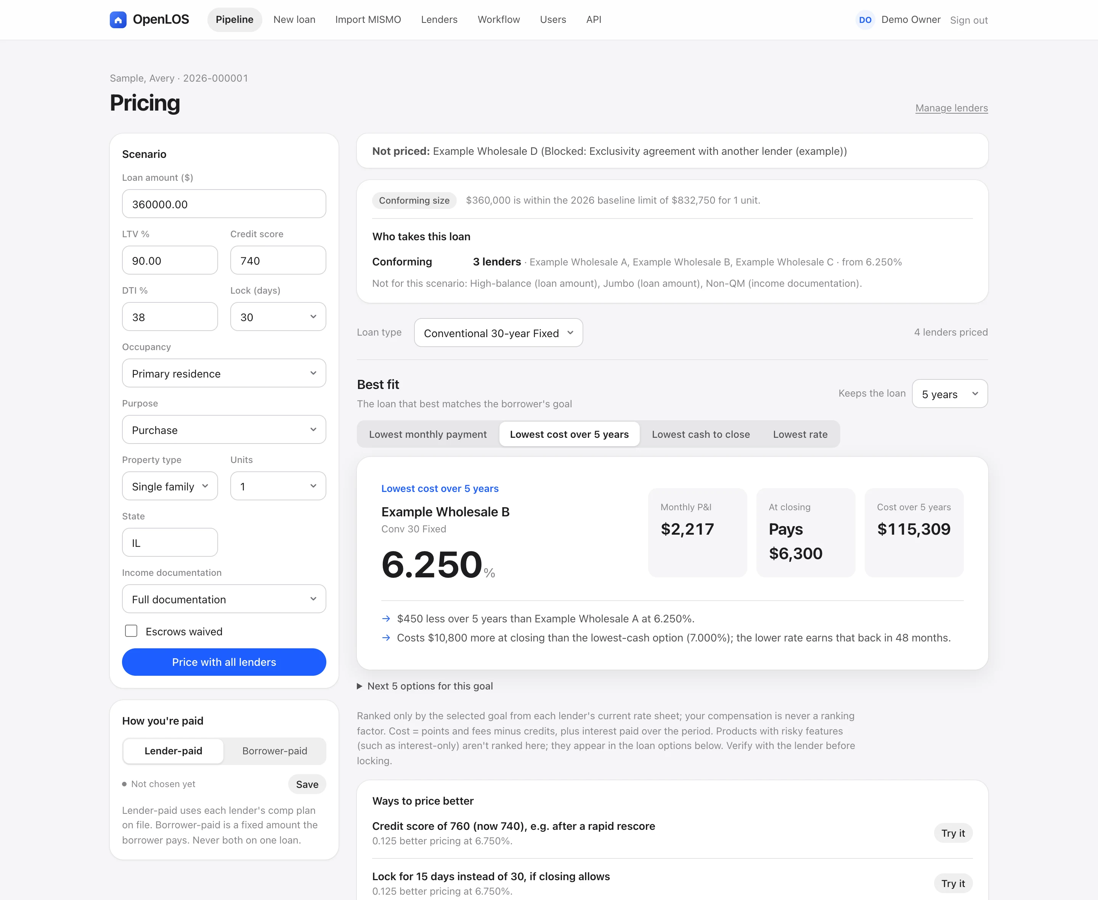
Task: Open the API nav item
Action: (x=594, y=20)
